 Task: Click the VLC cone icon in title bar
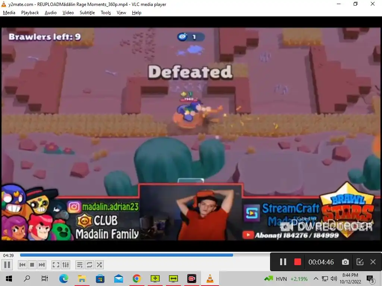4,4
